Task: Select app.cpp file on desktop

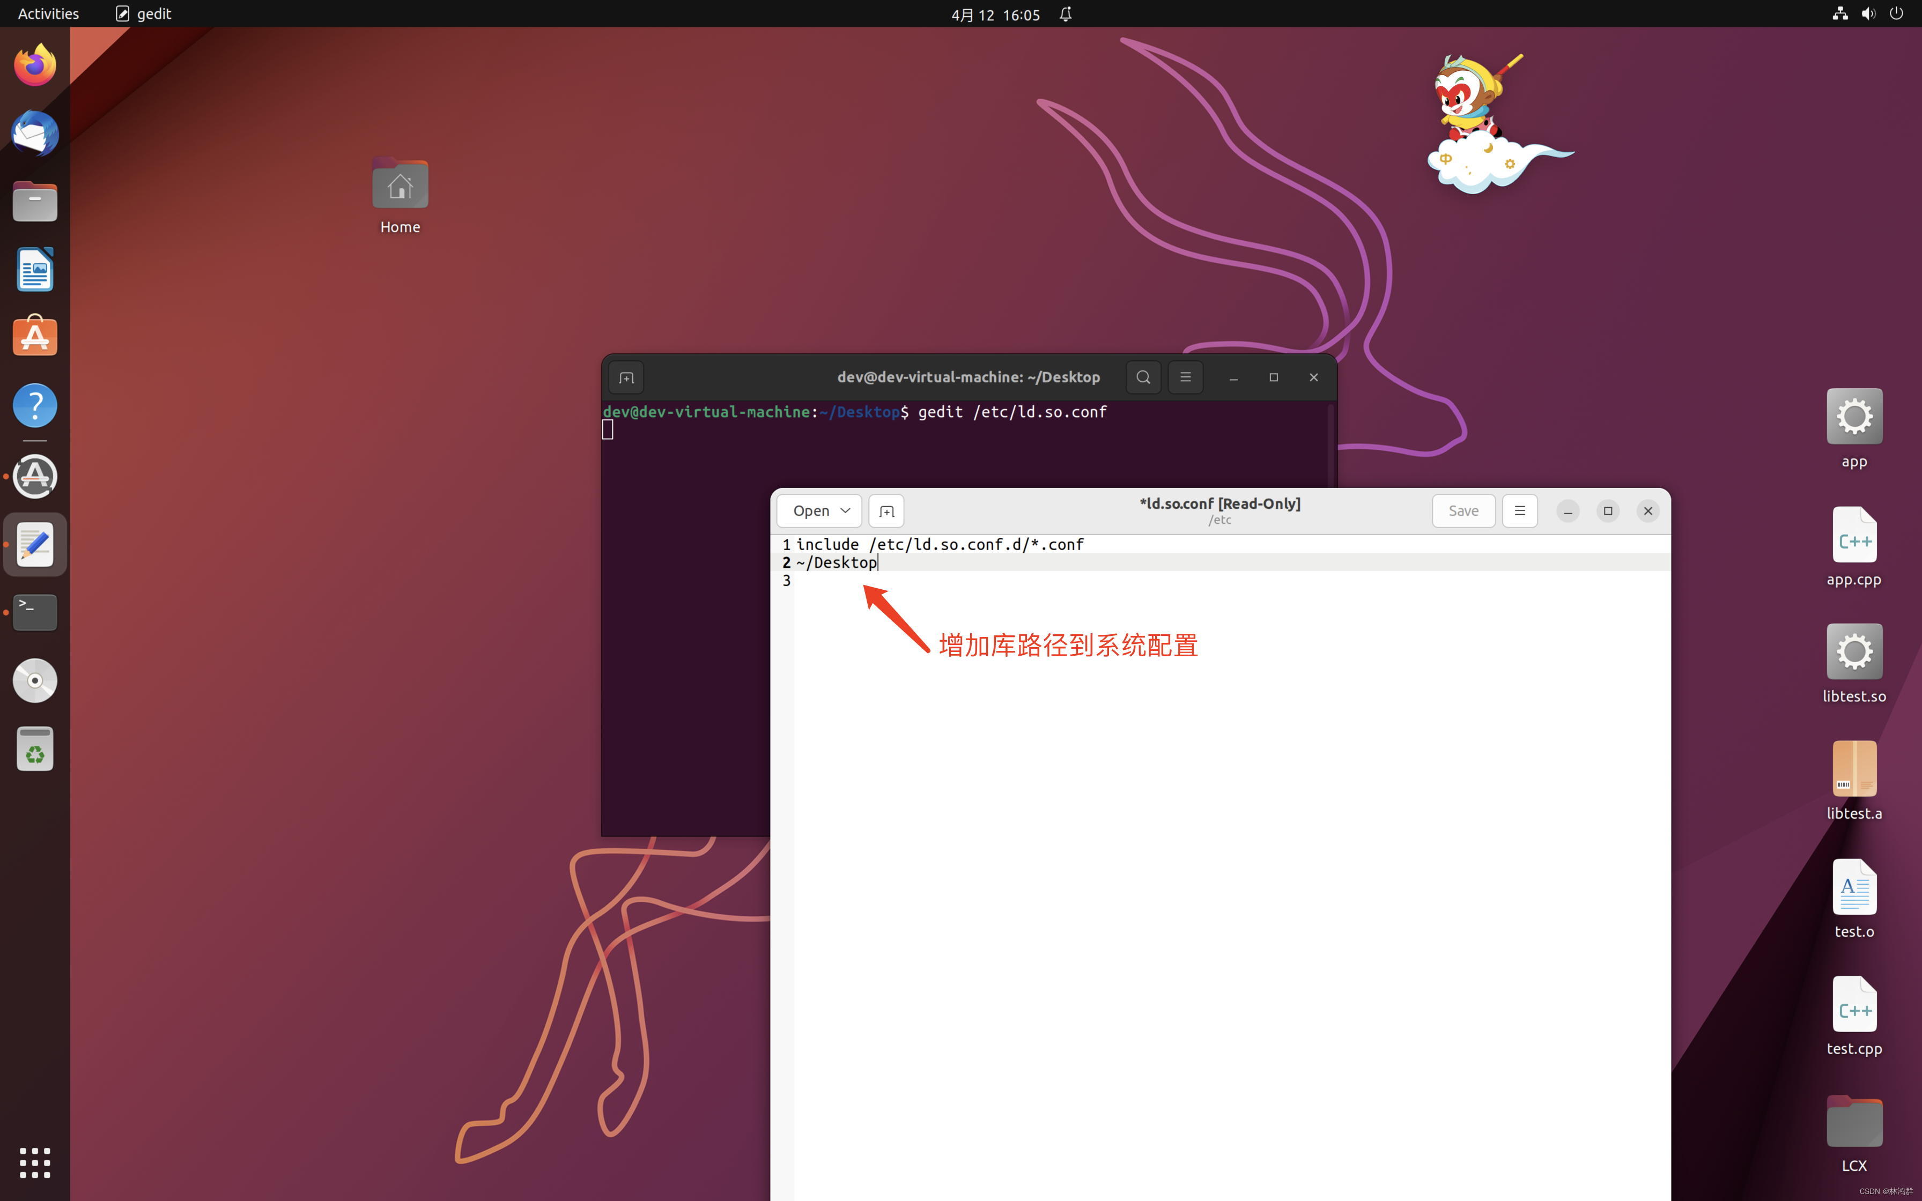Action: (x=1854, y=546)
